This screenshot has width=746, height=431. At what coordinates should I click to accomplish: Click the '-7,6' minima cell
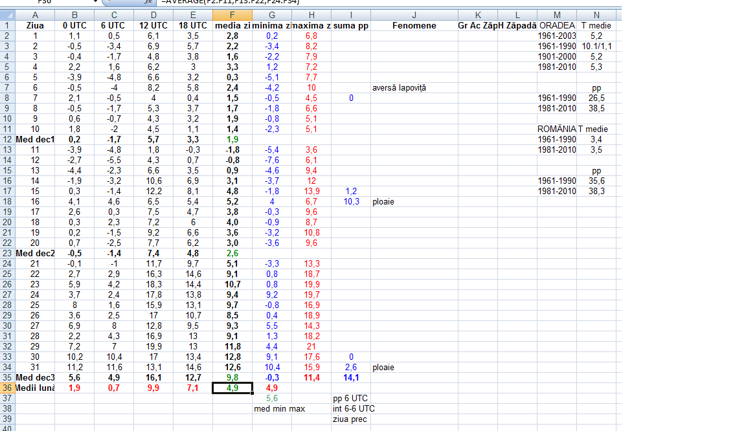coord(272,160)
